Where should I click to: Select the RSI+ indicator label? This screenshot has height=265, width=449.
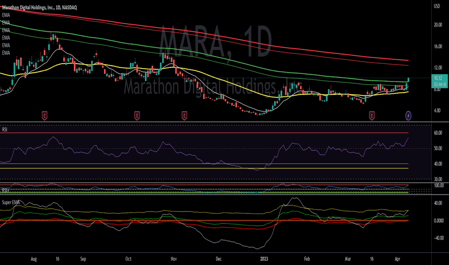[6, 190]
